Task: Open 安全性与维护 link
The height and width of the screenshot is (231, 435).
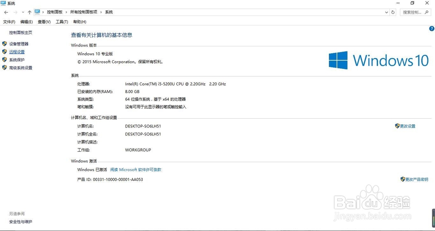Action: (20, 222)
